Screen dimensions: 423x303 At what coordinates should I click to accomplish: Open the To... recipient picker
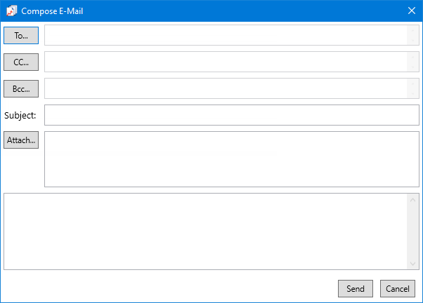(x=21, y=35)
